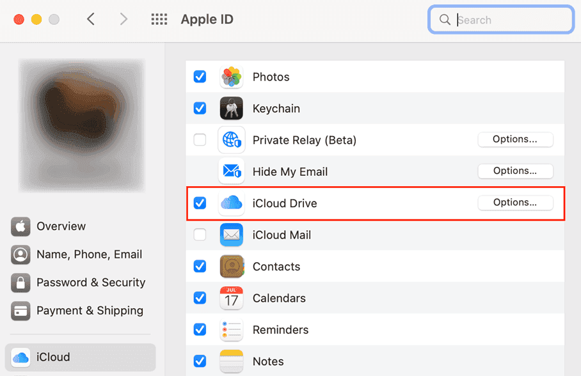The height and width of the screenshot is (376, 581).
Task: Enable the Private Relay (Beta) checkbox
Action: click(200, 139)
